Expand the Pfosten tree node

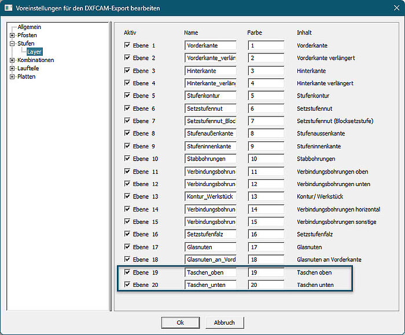coord(12,35)
